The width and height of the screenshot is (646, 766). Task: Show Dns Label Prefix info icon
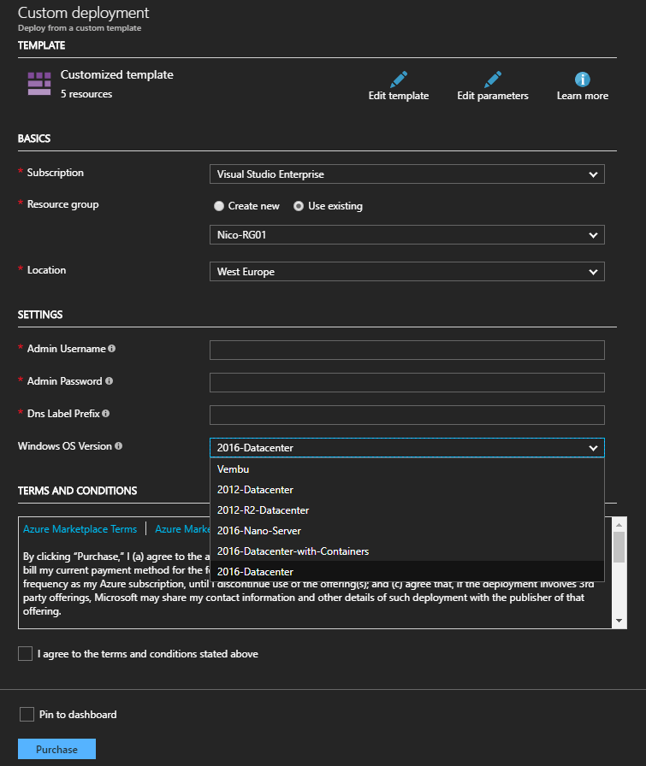coord(105,413)
